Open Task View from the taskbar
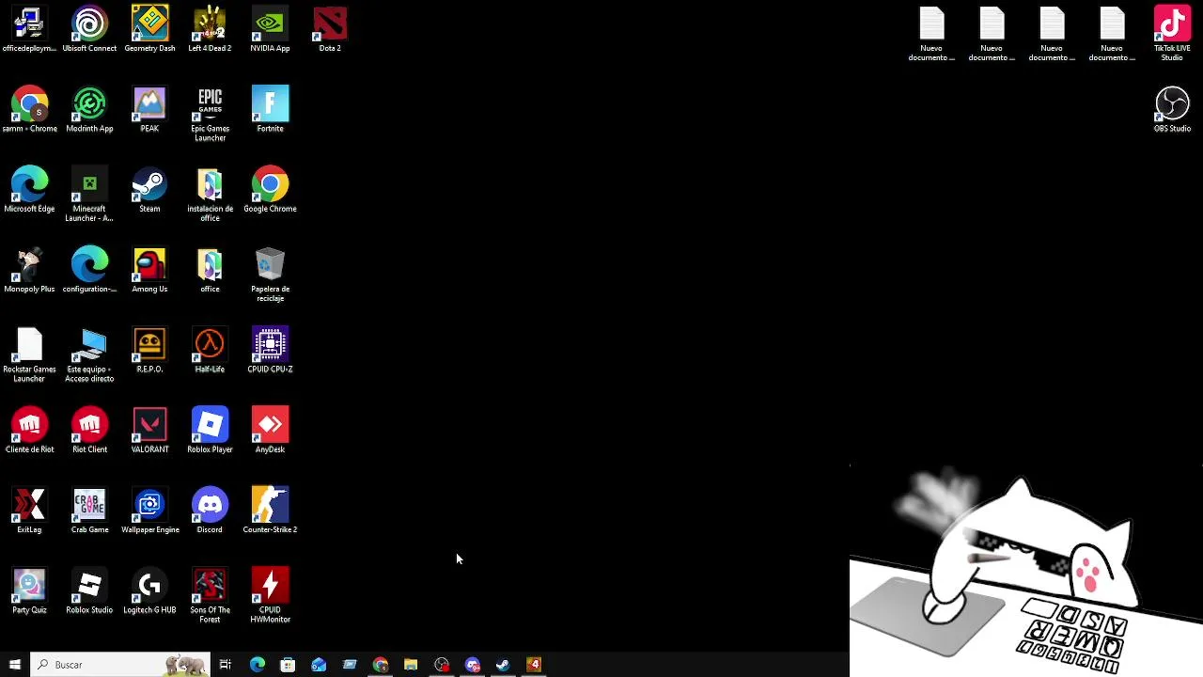The height and width of the screenshot is (677, 1203). coord(226,665)
